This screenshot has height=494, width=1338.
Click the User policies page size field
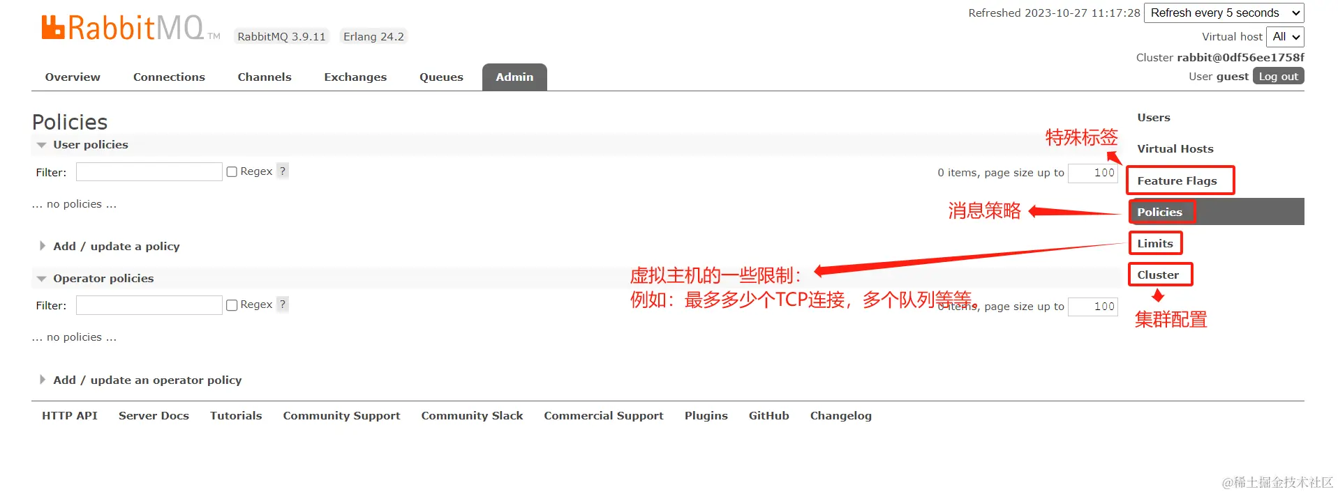tap(1093, 173)
